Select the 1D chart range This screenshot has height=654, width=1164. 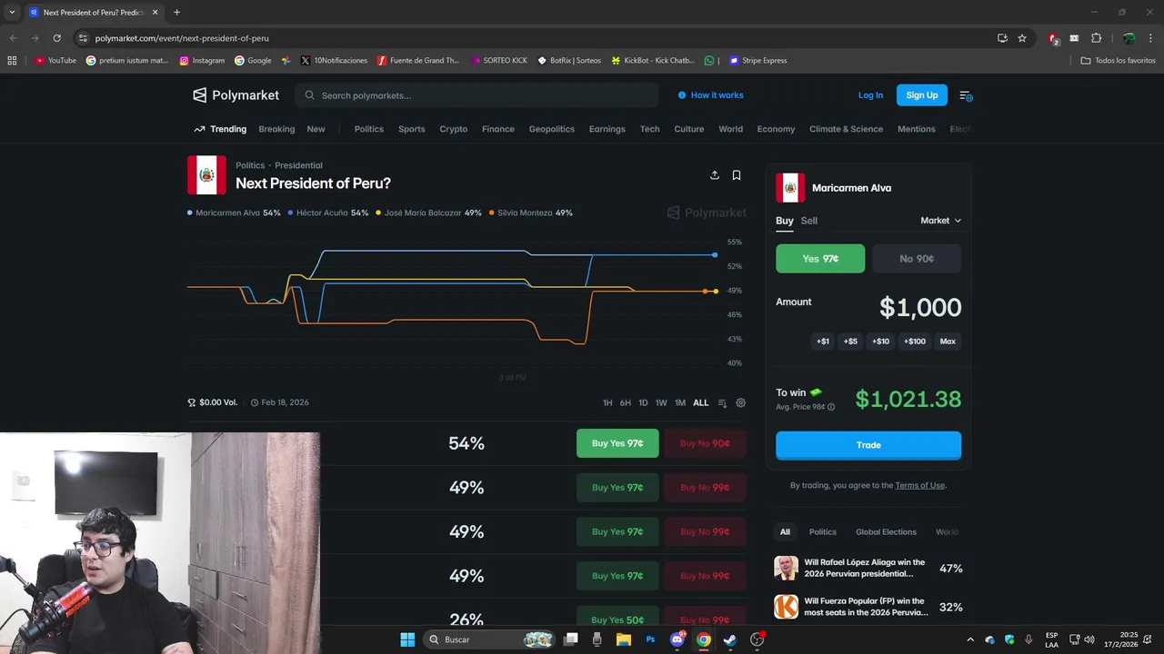click(x=643, y=402)
